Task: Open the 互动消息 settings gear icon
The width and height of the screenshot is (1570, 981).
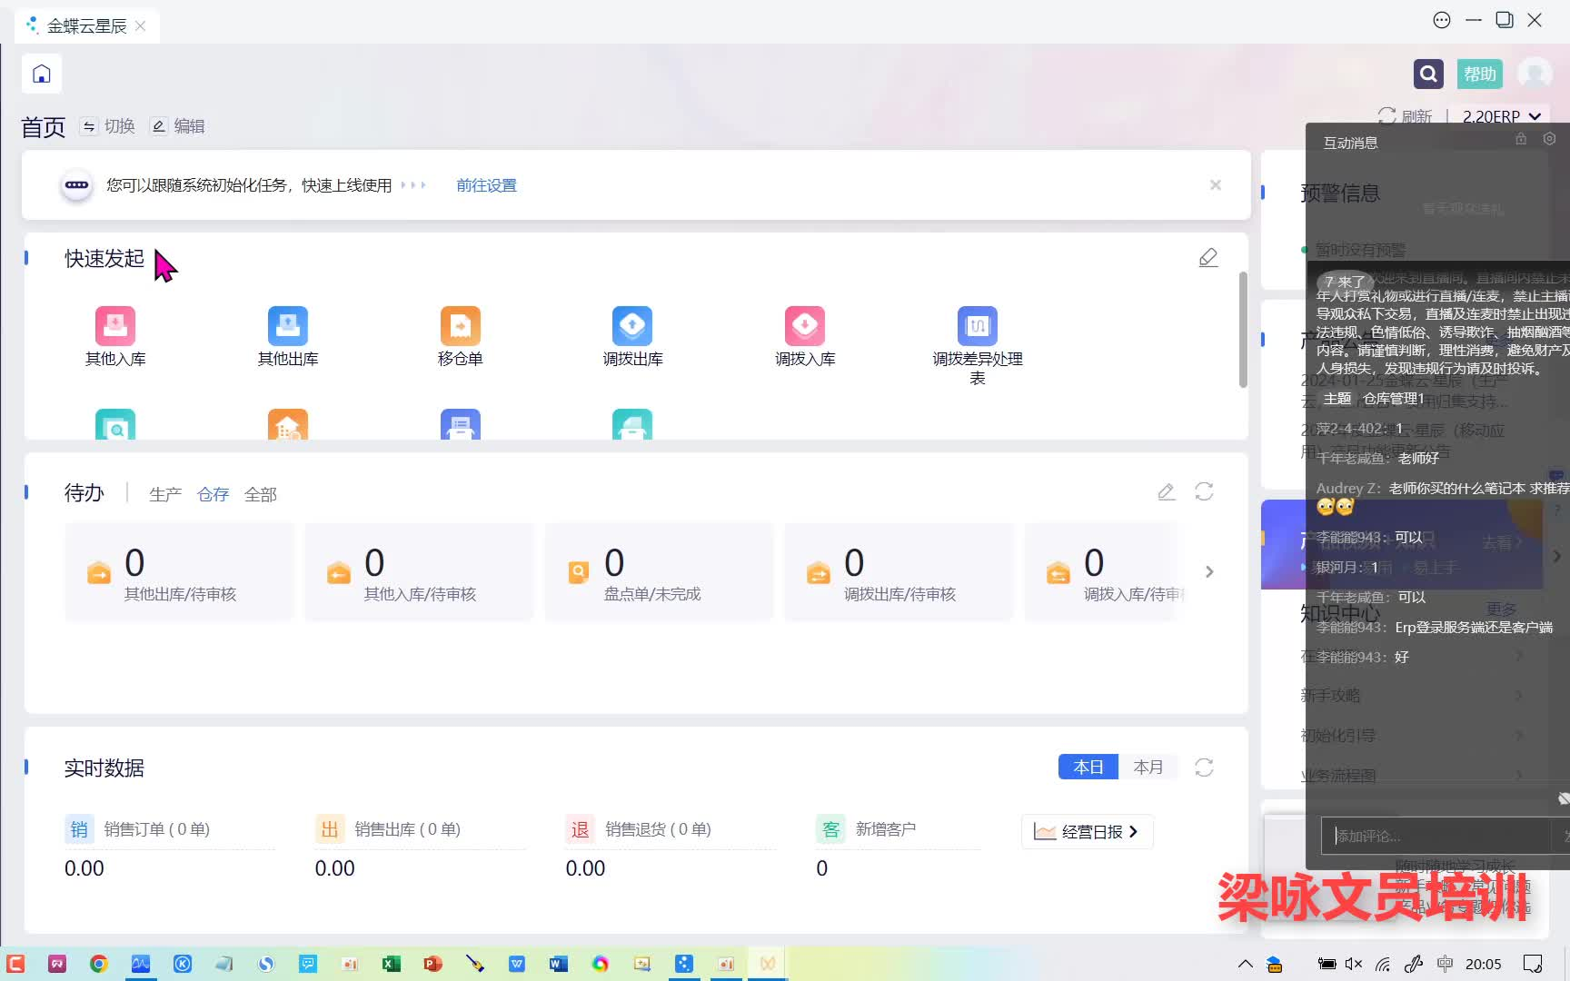Action: (1549, 139)
